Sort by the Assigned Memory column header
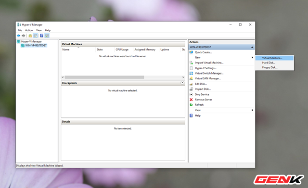 (146, 50)
